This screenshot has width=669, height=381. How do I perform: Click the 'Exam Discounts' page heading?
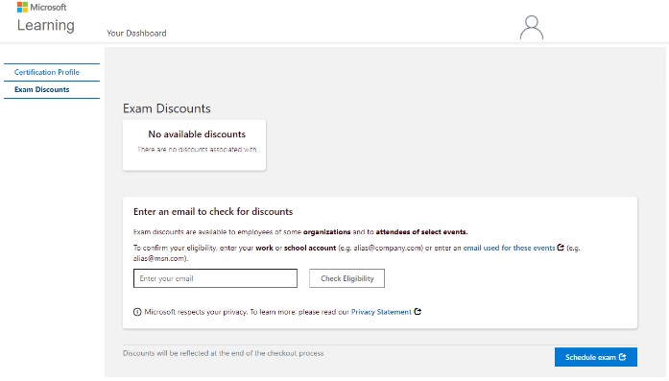tap(167, 108)
